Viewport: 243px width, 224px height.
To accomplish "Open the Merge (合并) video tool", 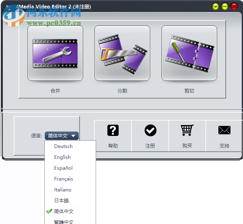I will [55, 53].
